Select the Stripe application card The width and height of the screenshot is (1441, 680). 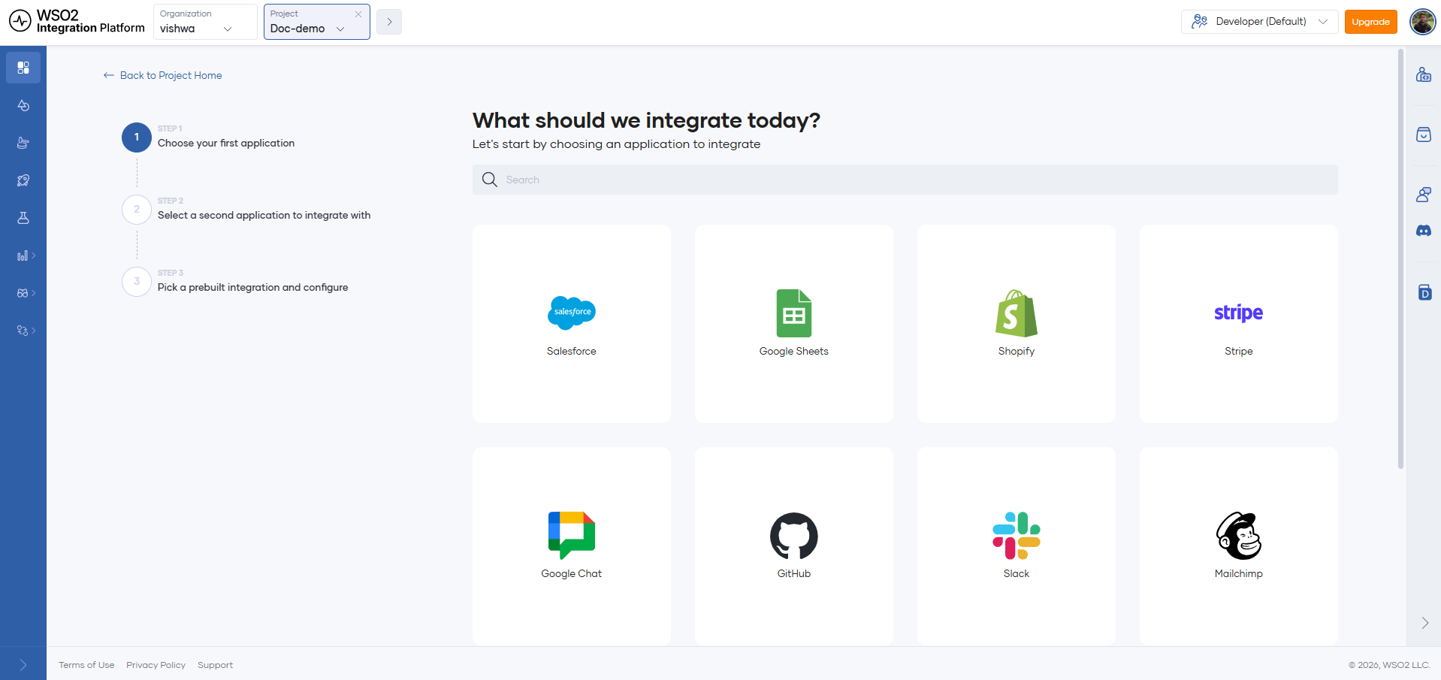coord(1239,324)
